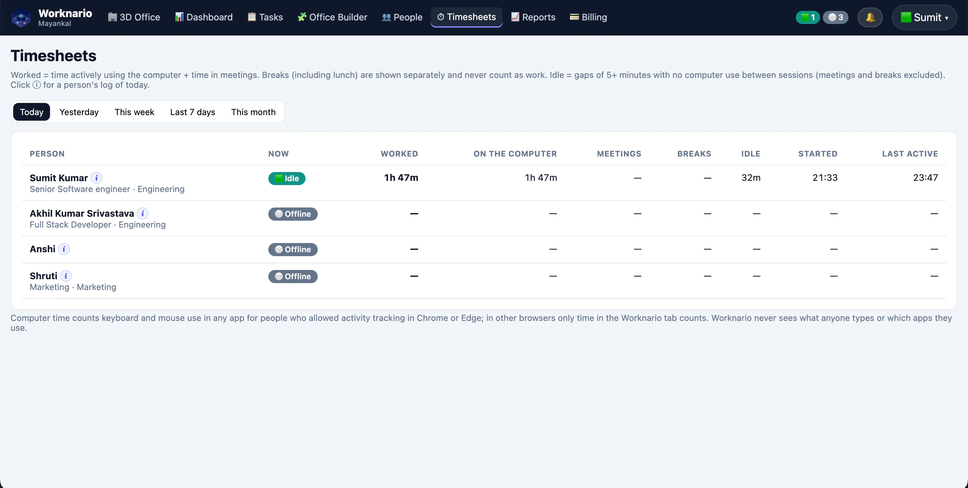This screenshot has width=968, height=488.
Task: Click Sumit Kumar's Idle status badge
Action: coord(287,178)
